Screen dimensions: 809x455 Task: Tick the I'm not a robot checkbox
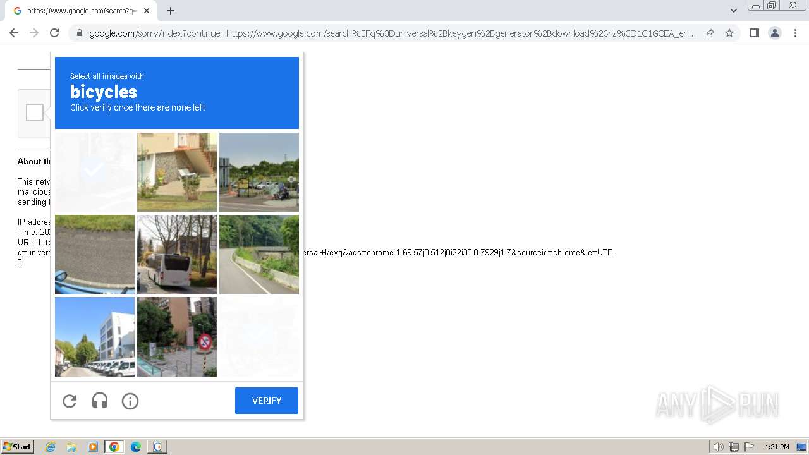(35, 112)
